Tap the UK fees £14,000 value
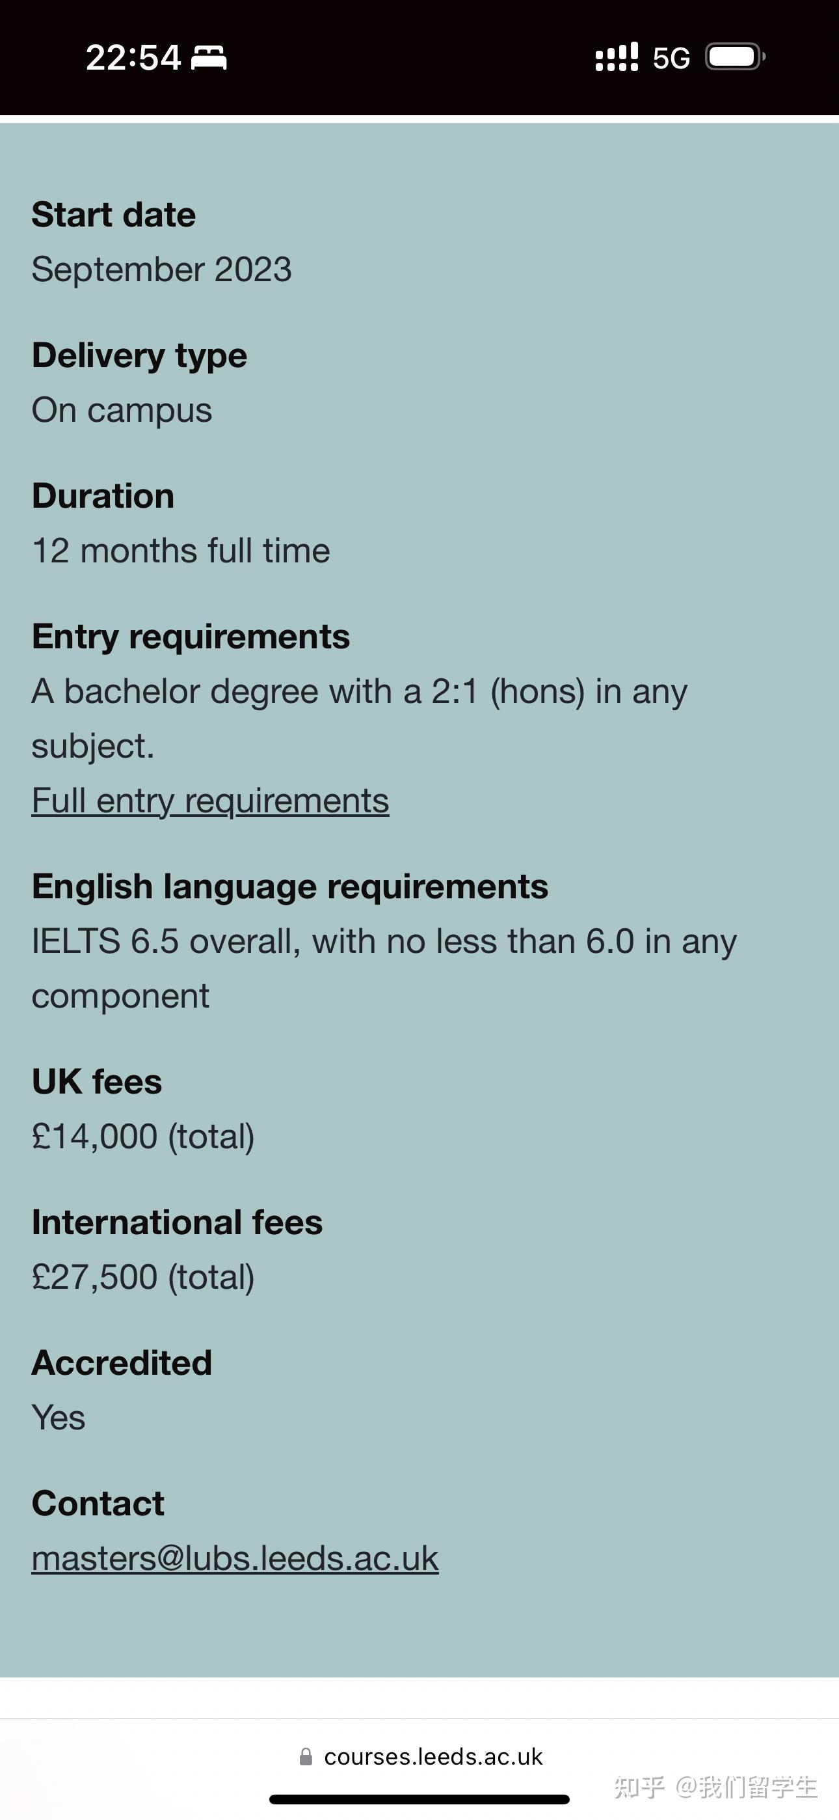Viewport: 839px width, 1820px height. 143,1137
